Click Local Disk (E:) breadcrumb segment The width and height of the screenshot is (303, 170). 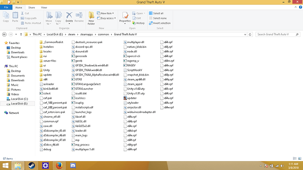click(55, 34)
